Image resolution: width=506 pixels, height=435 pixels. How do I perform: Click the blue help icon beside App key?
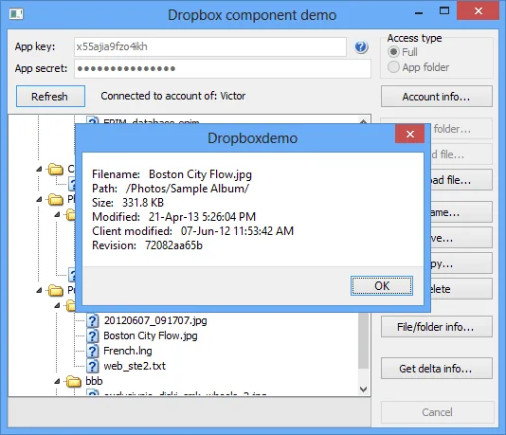[x=361, y=47]
